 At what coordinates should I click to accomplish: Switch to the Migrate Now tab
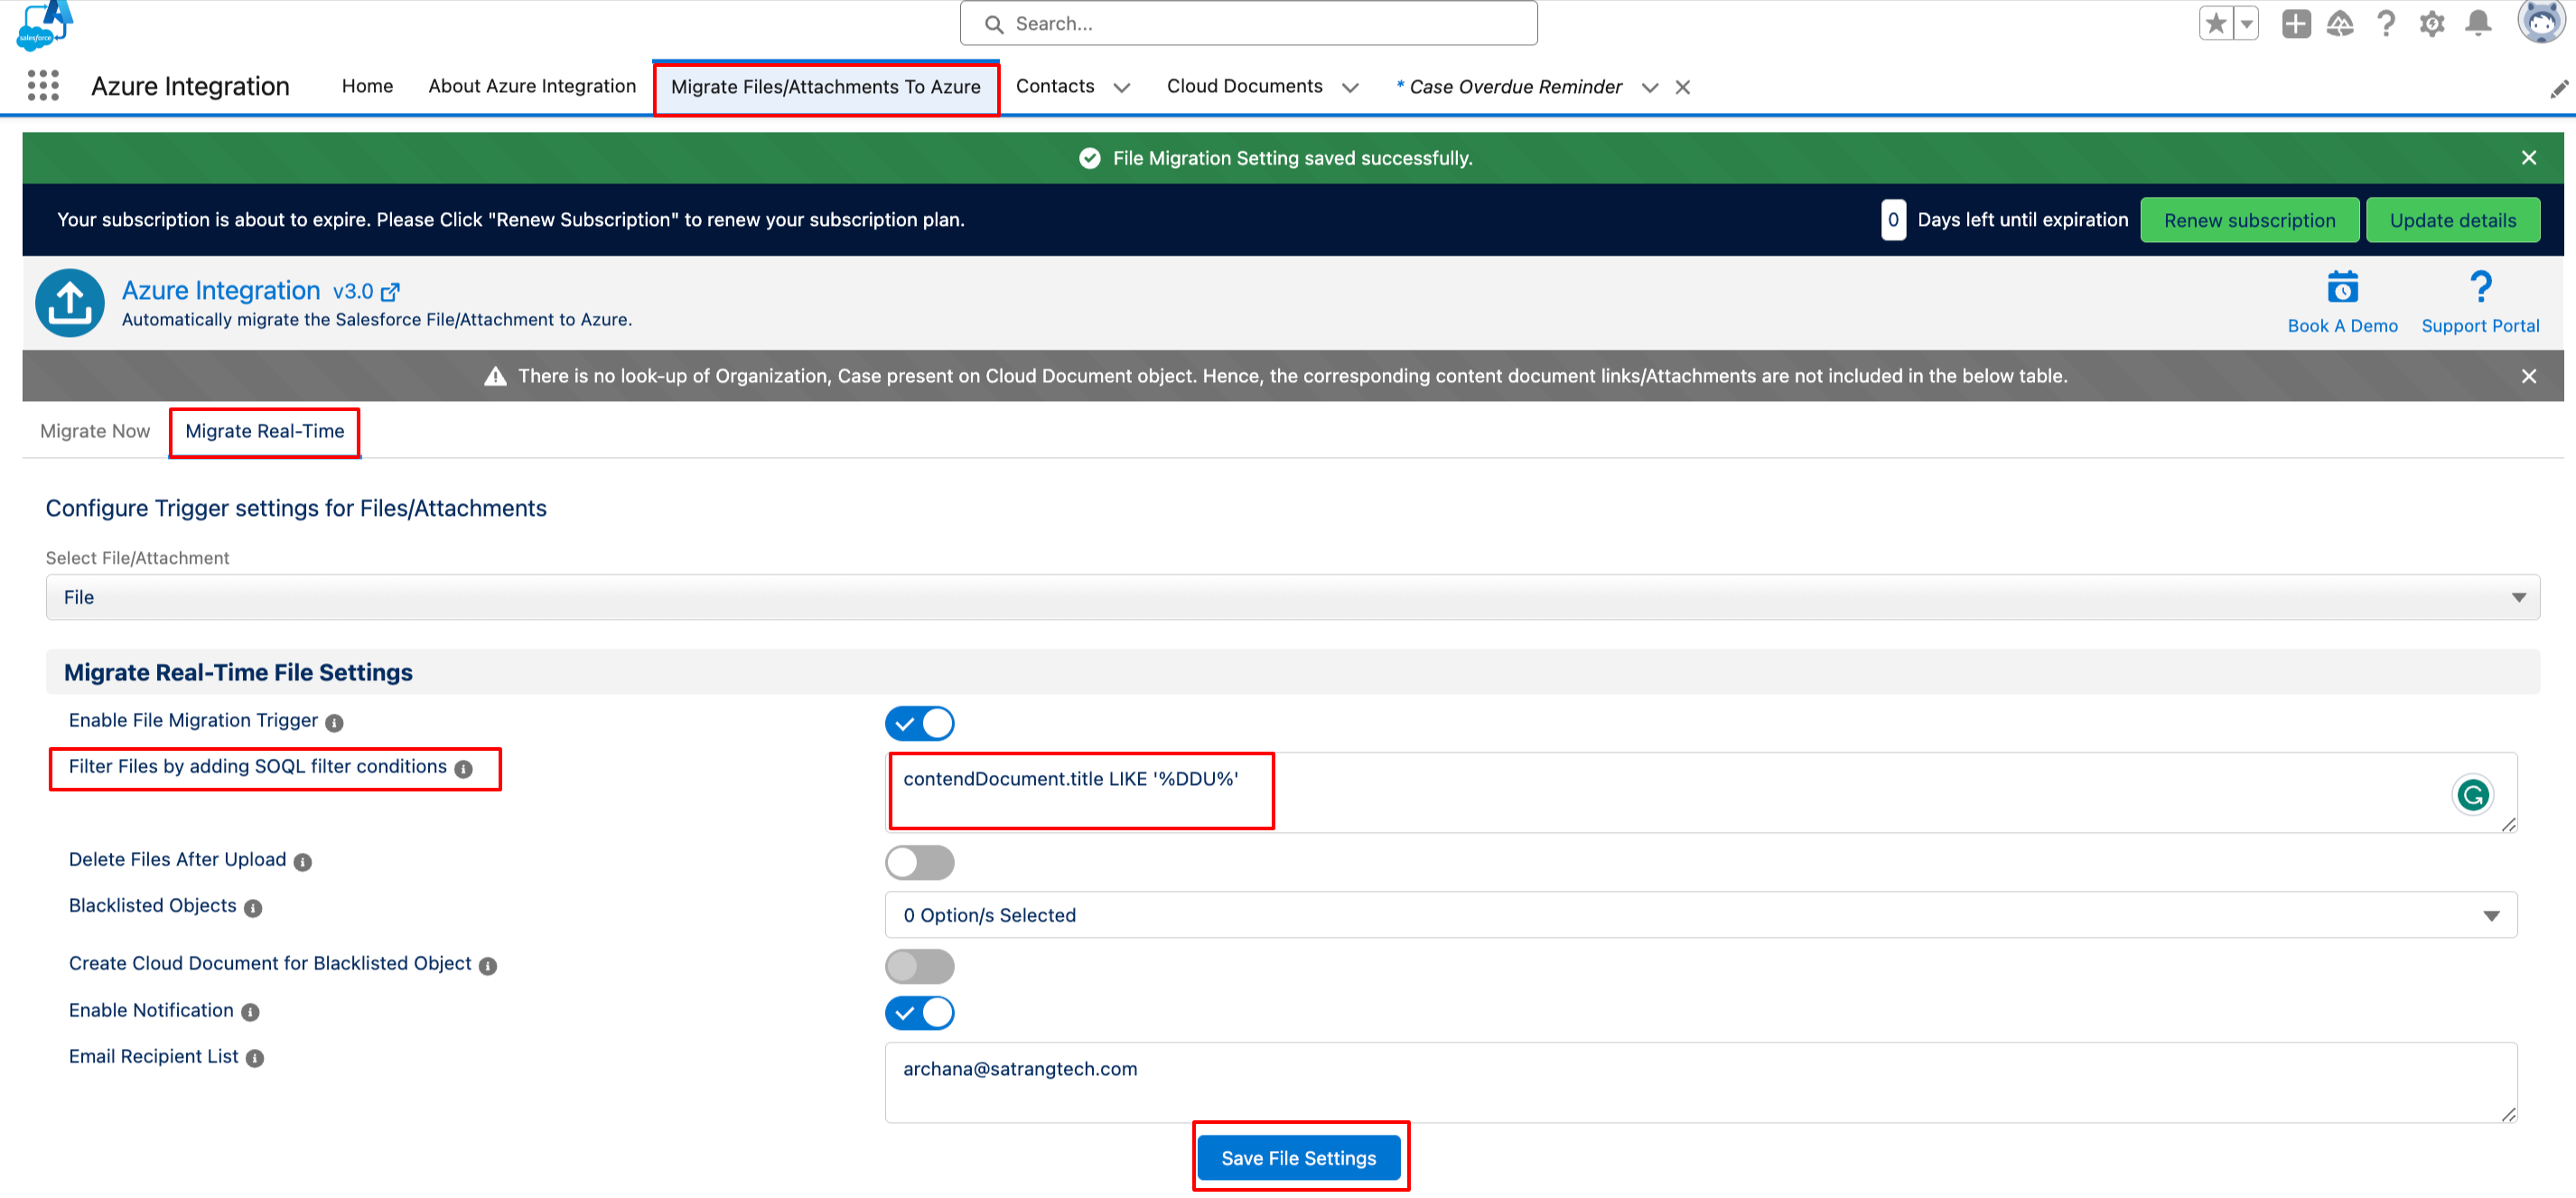click(95, 431)
